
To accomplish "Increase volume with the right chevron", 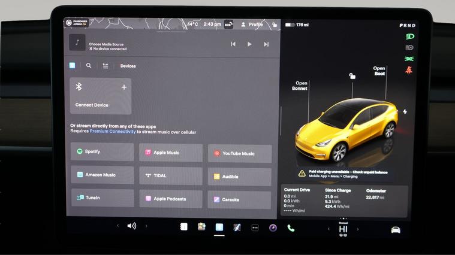I will click(146, 226).
